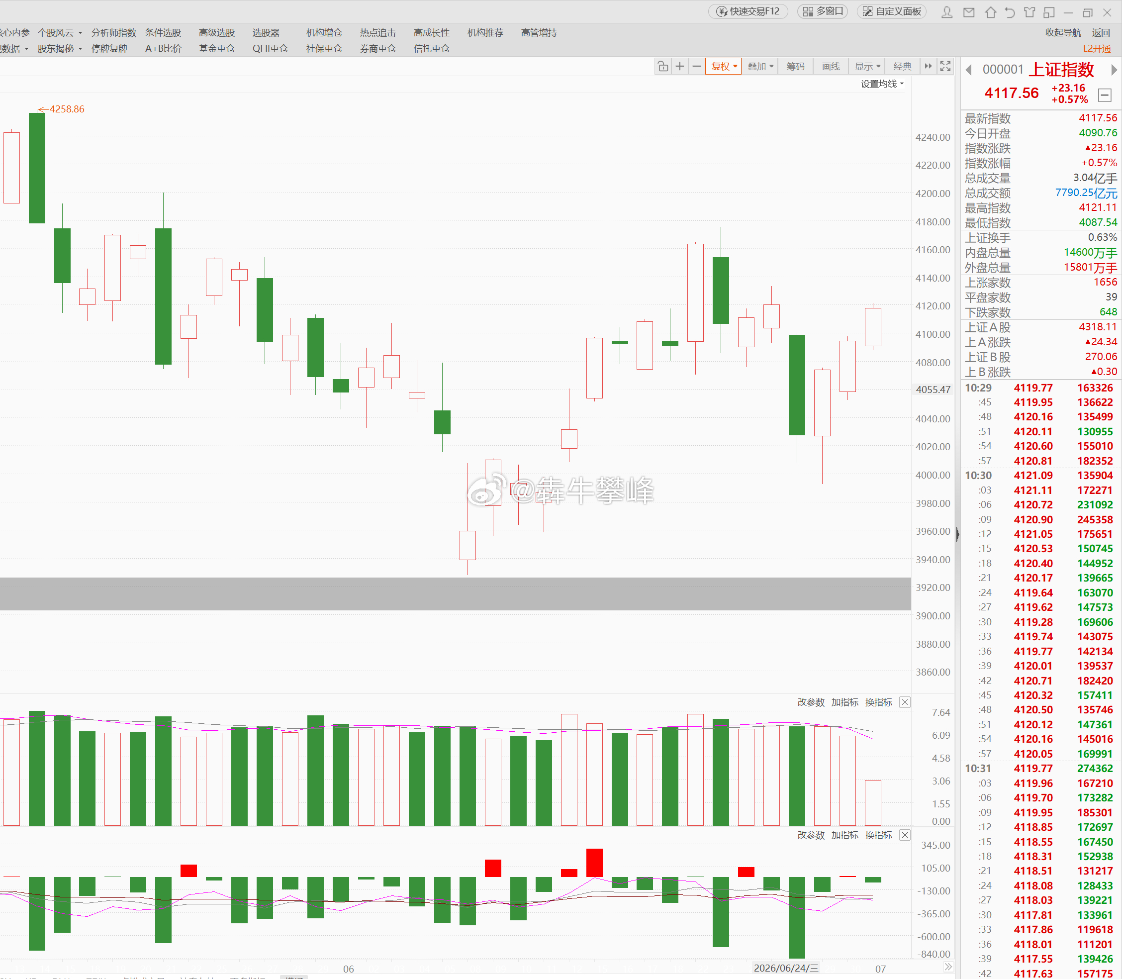This screenshot has height=979, width=1122.
Task: Open the QFII重仓 menu item
Action: [270, 49]
